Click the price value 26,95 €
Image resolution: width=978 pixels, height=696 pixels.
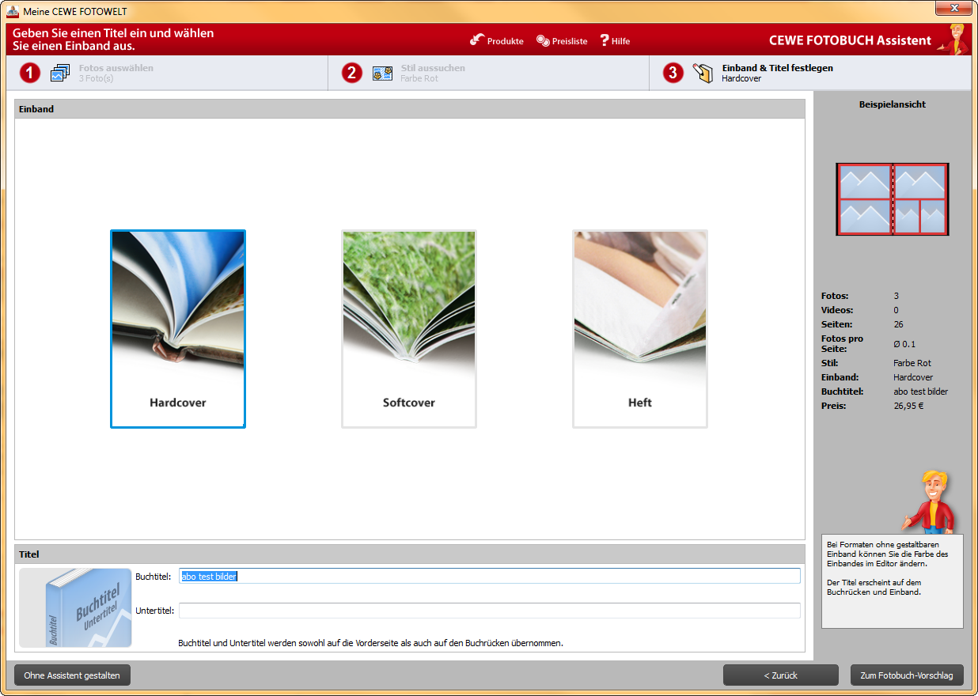pyautogui.click(x=908, y=406)
